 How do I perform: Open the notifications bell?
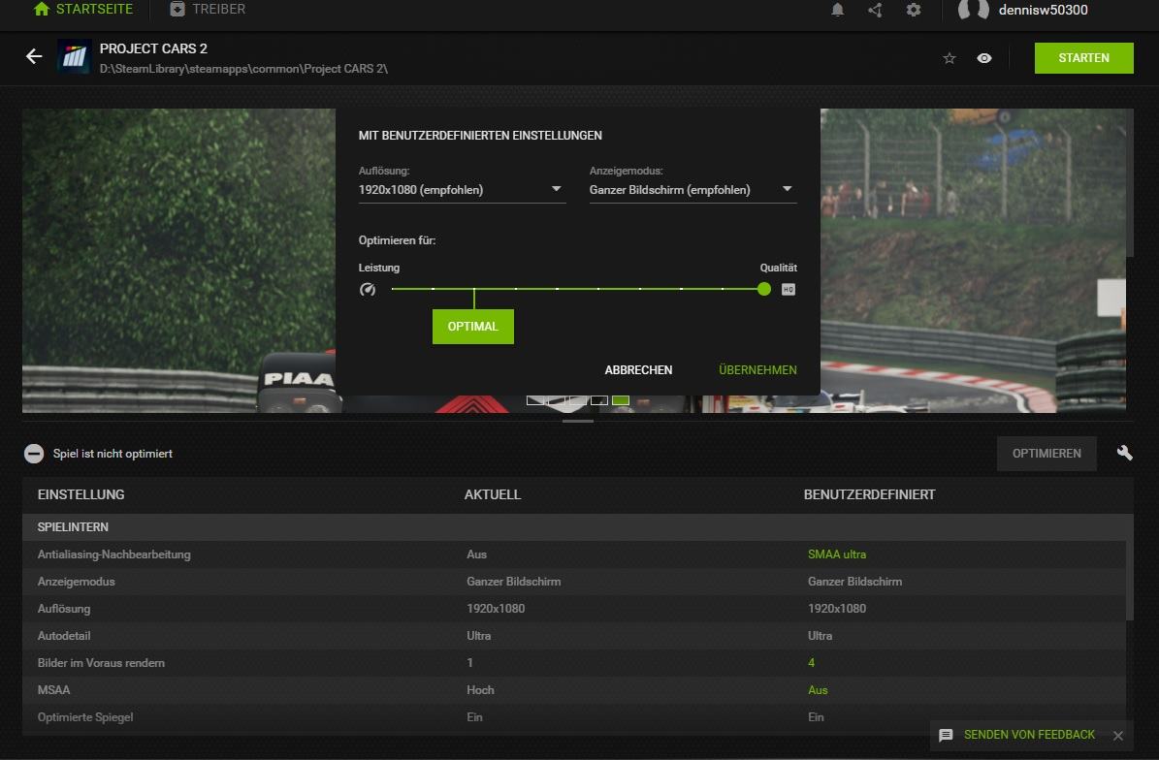coord(837,10)
